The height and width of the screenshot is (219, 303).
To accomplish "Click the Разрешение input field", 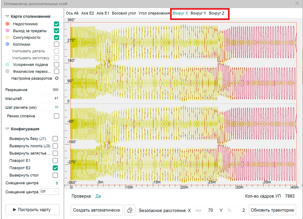I will click(x=49, y=90).
